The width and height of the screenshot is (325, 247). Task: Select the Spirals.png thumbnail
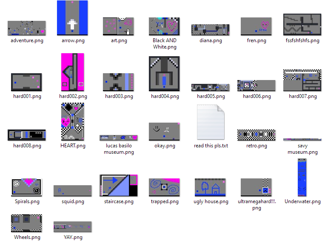[26, 187]
